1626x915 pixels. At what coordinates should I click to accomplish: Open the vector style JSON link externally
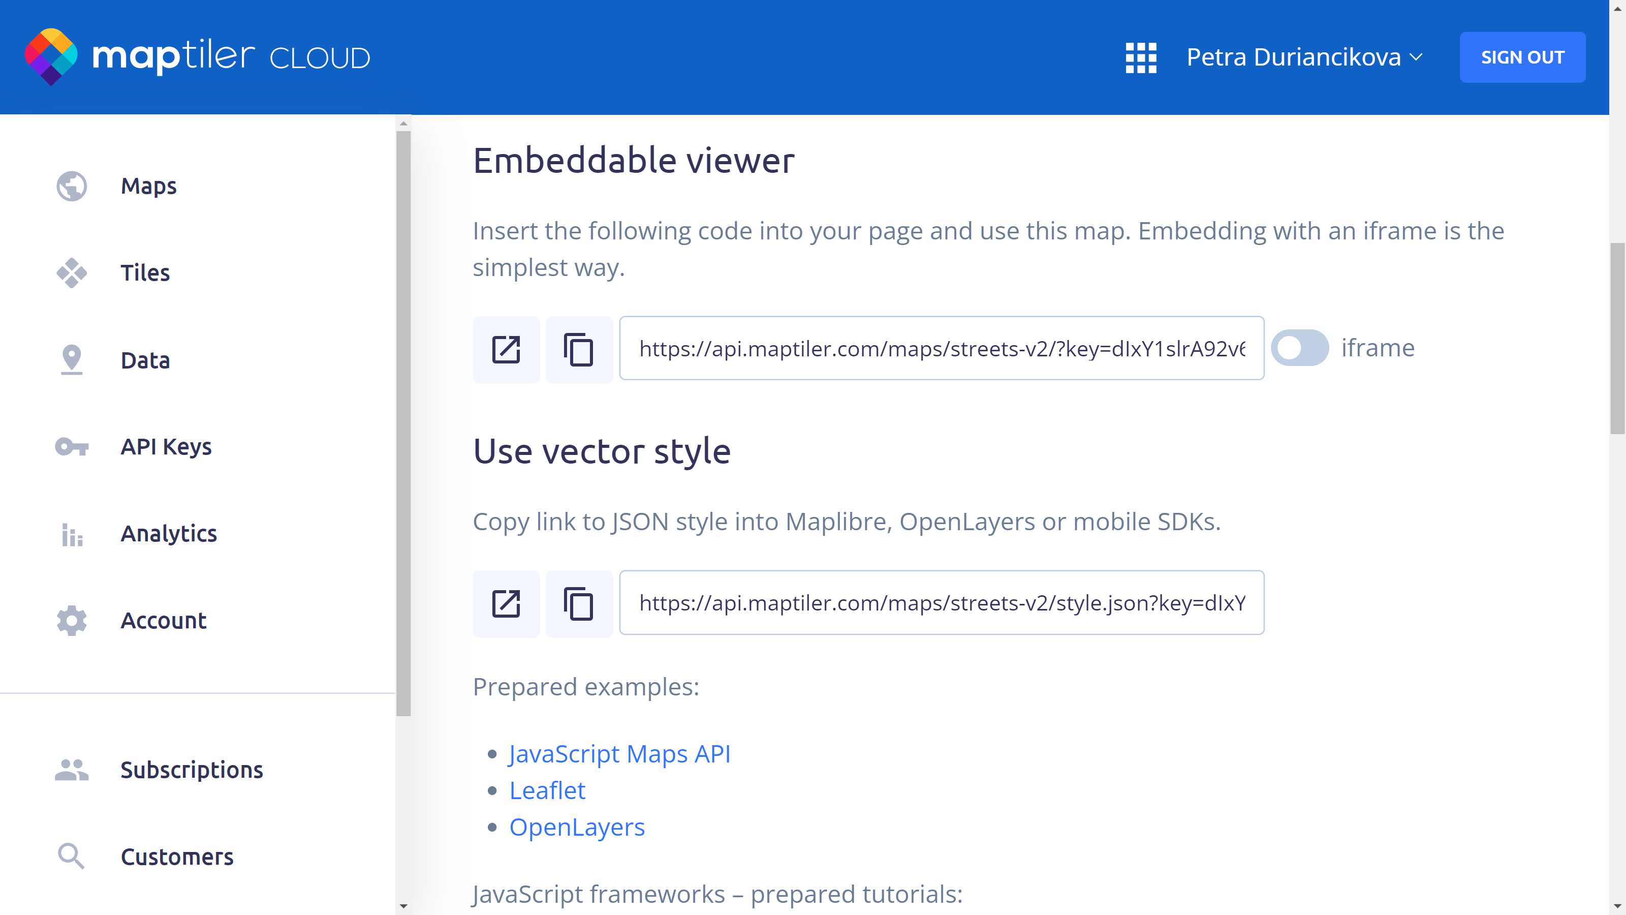click(506, 604)
